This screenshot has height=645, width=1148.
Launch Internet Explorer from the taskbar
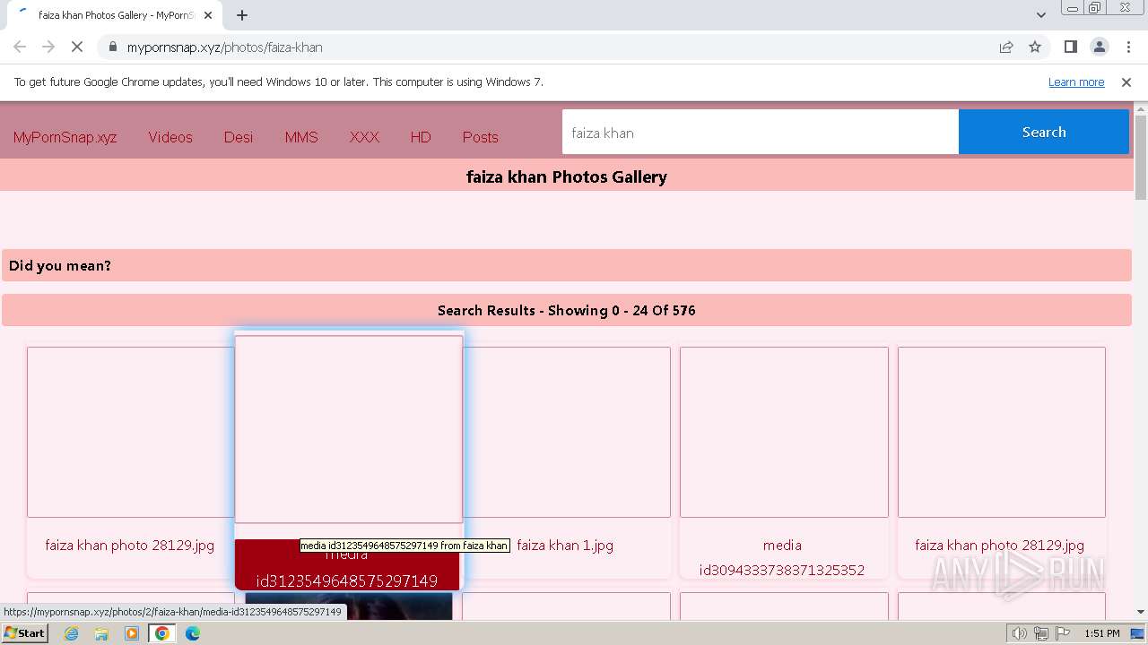(71, 633)
